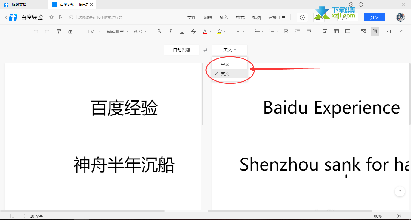Toggle italic formatting
The height and width of the screenshot is (220, 411).
tap(170, 31)
